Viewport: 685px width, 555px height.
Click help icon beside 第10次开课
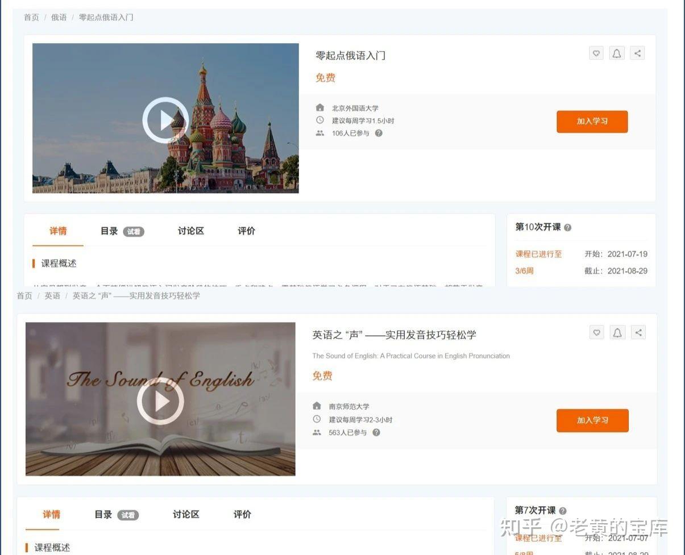[x=567, y=228]
